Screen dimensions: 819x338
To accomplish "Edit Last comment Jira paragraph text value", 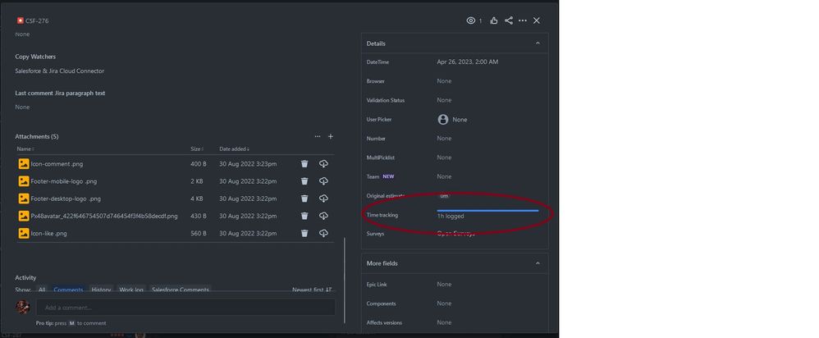I will [x=22, y=107].
